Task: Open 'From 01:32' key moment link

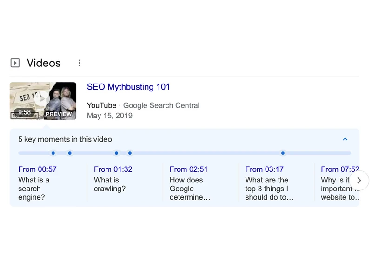Action: click(113, 169)
